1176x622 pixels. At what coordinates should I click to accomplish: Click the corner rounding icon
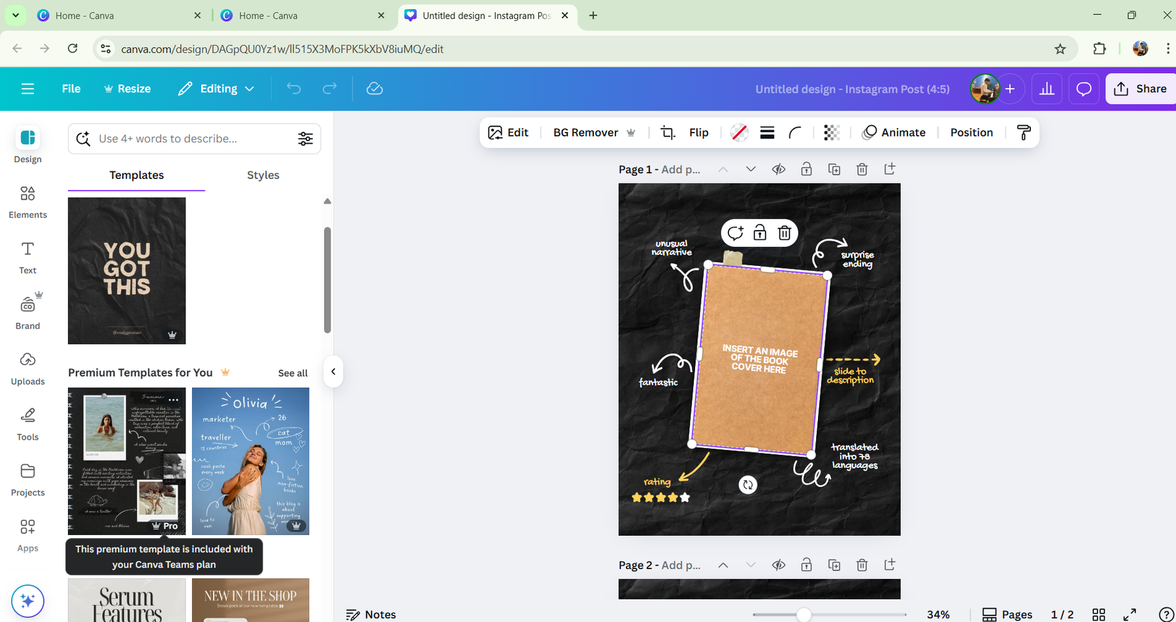(795, 133)
